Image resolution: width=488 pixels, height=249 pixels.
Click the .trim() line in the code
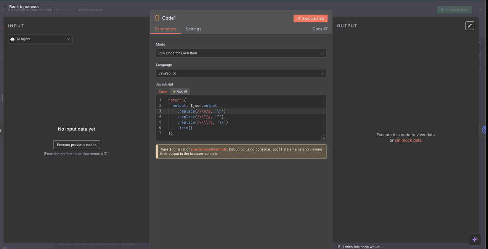point(185,128)
